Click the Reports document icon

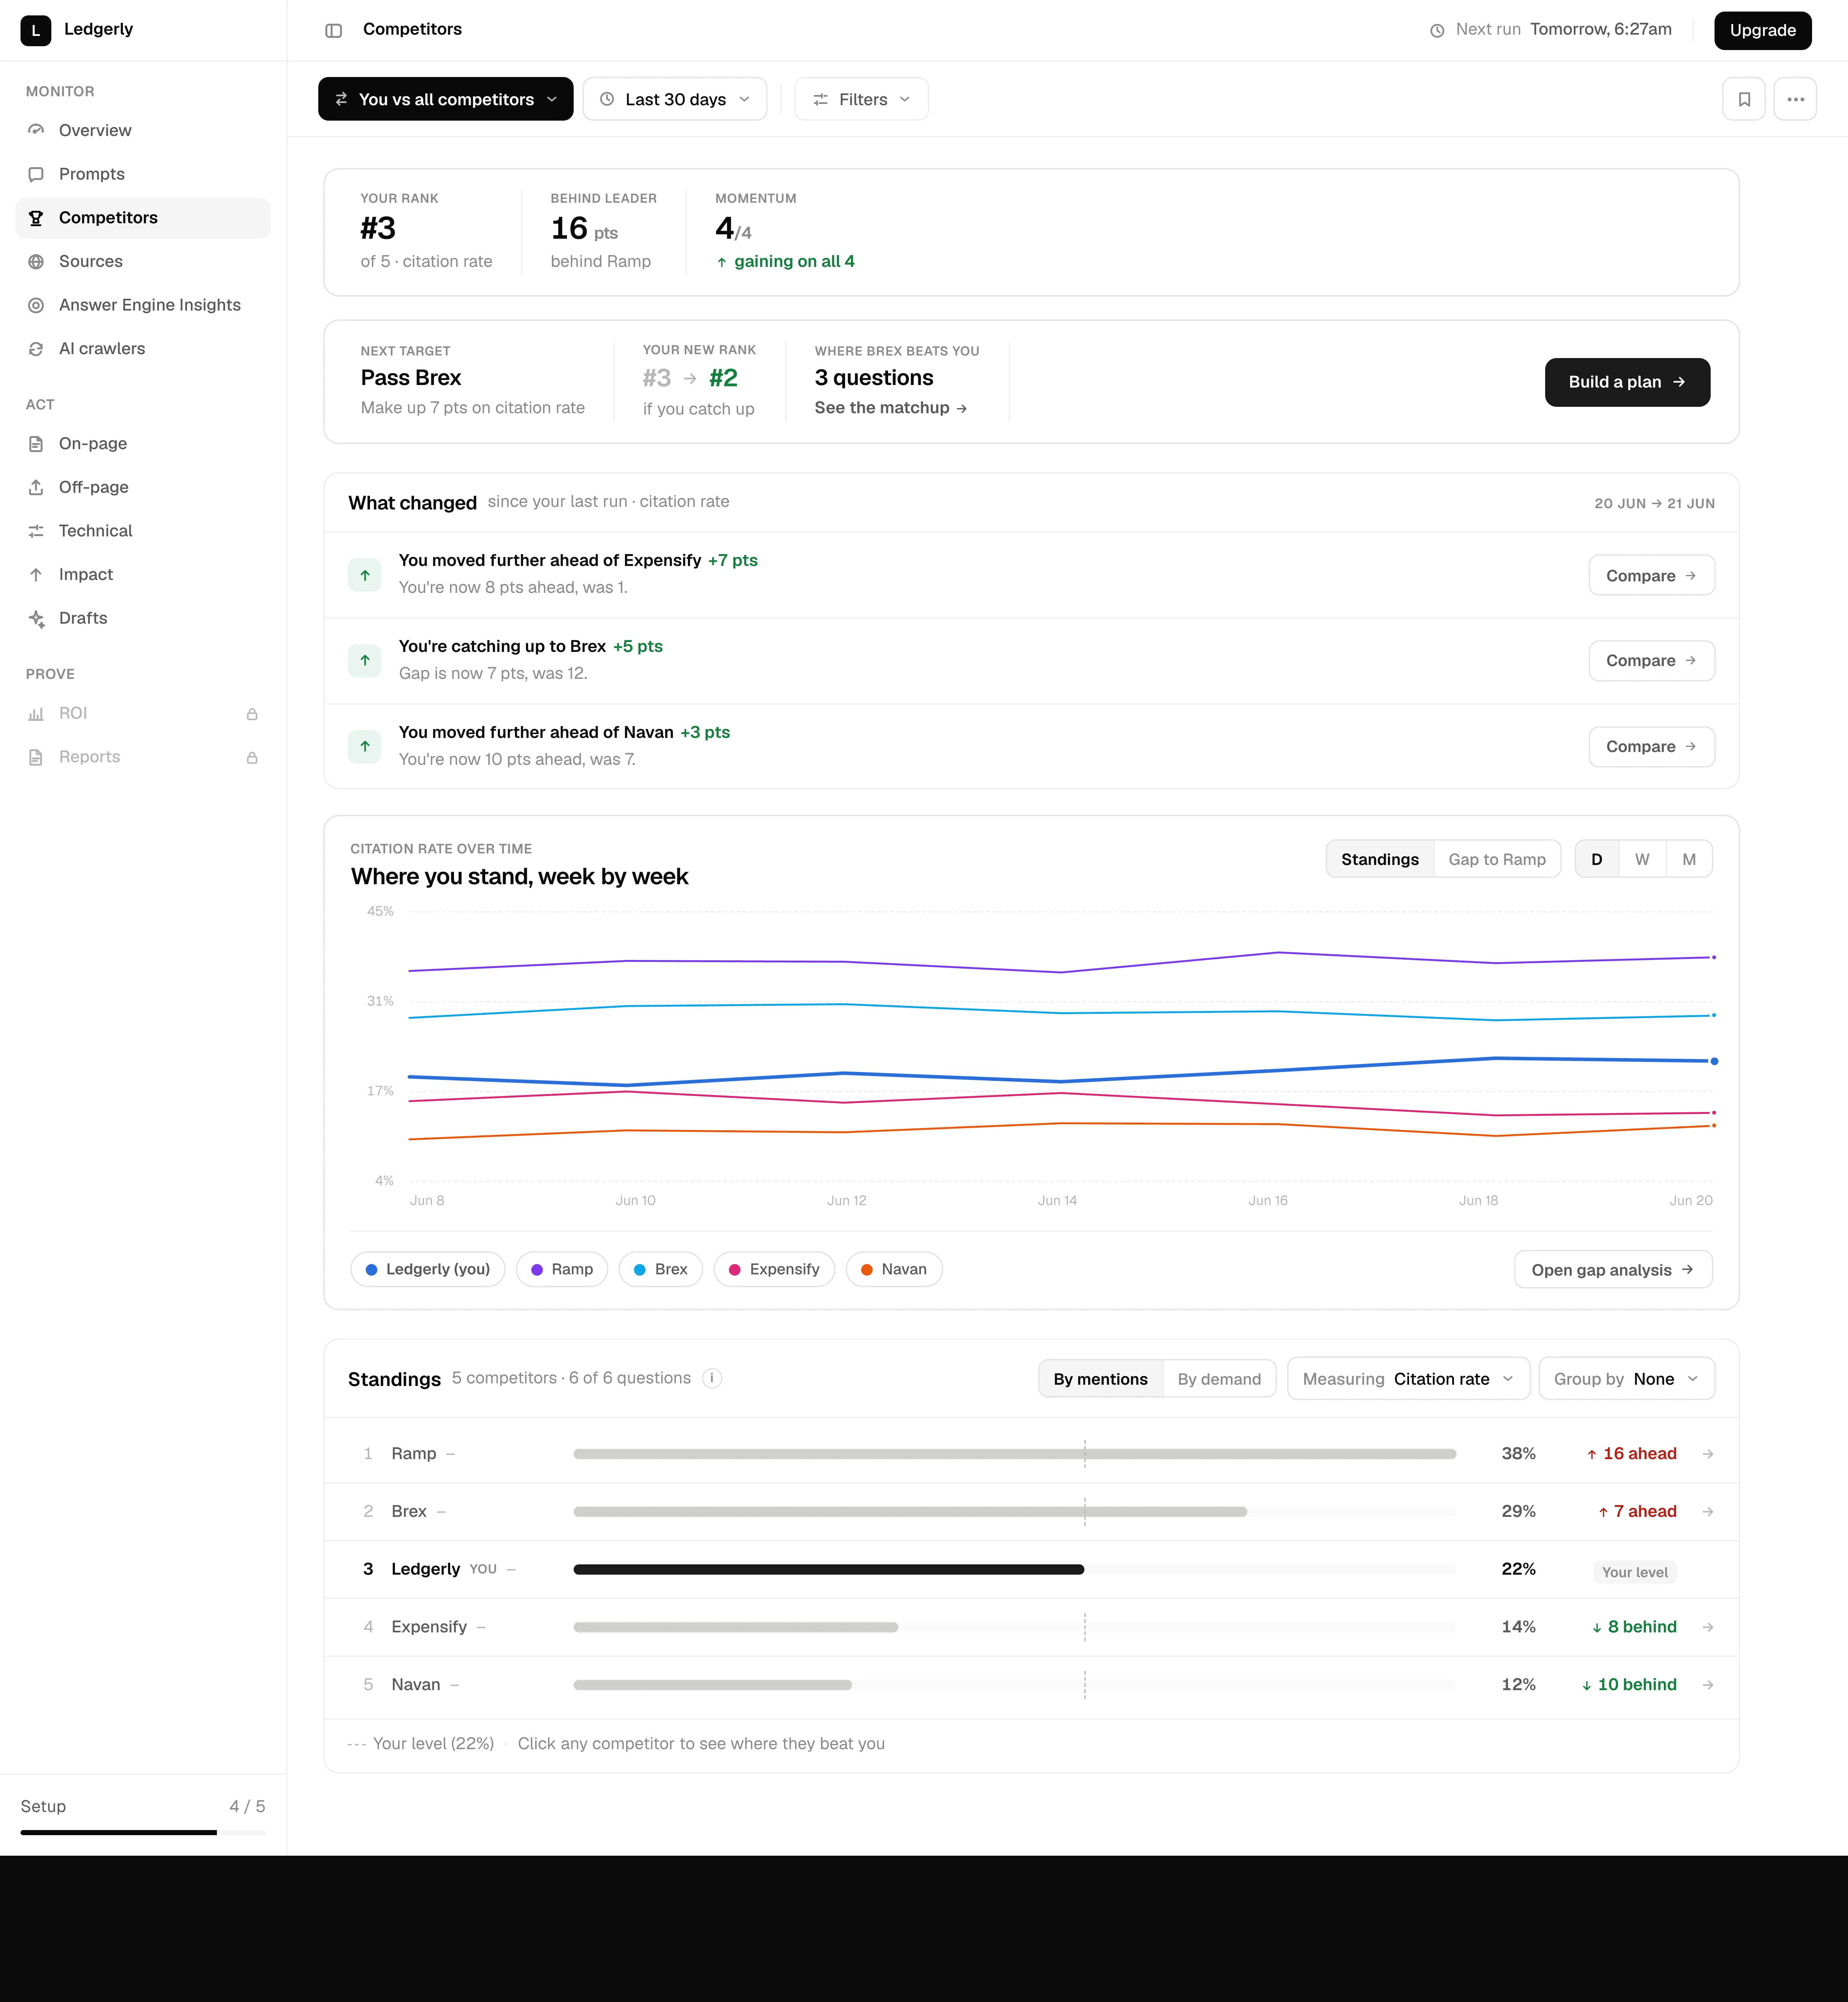coord(36,757)
